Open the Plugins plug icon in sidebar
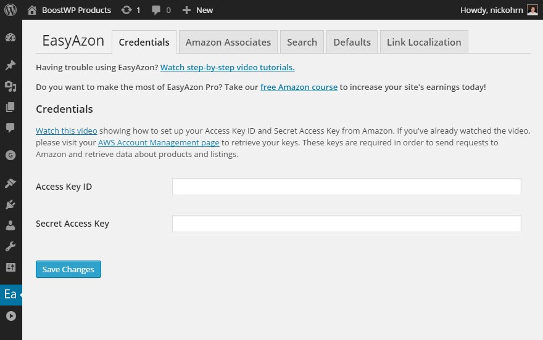543x340 pixels. coord(10,204)
